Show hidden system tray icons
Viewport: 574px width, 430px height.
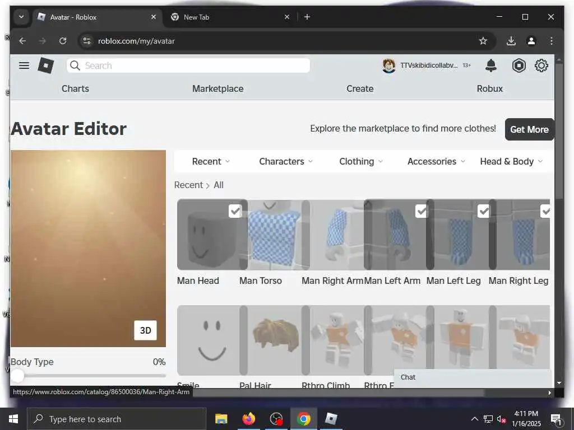474,419
